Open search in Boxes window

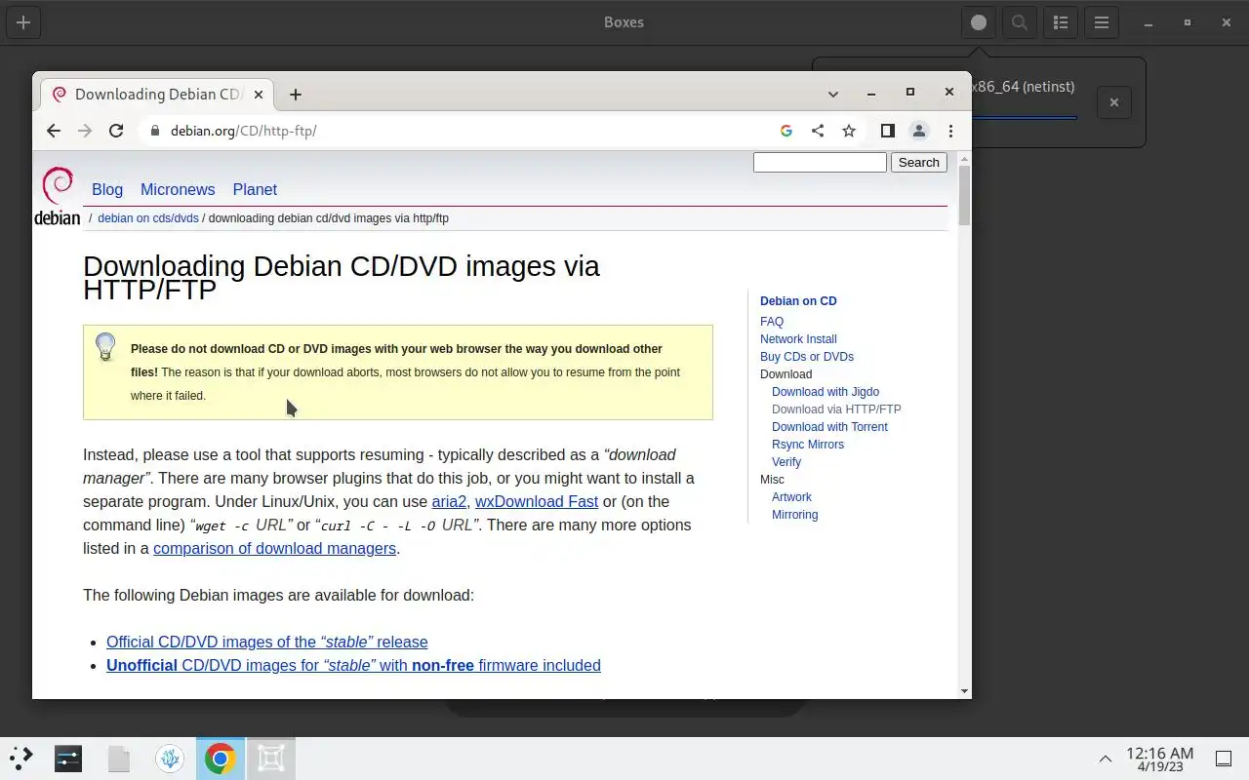[x=1020, y=22]
